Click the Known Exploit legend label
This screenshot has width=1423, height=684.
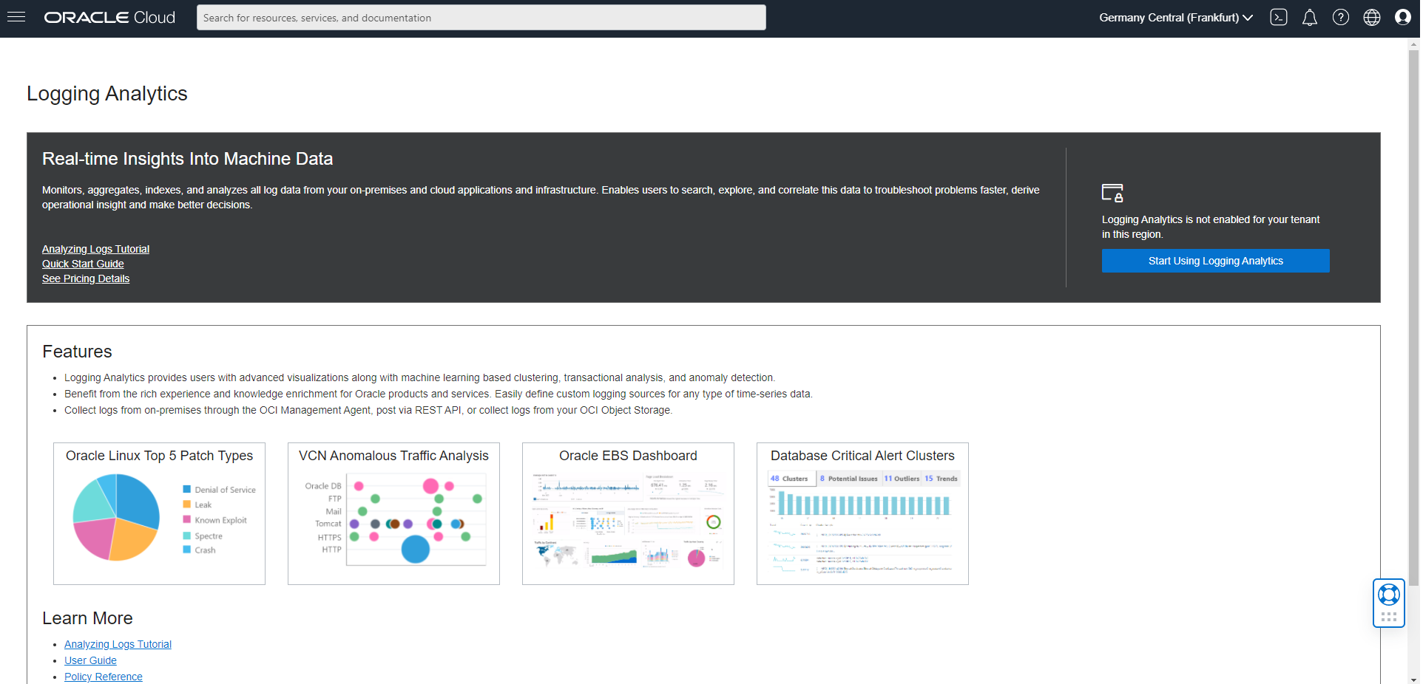[220, 520]
